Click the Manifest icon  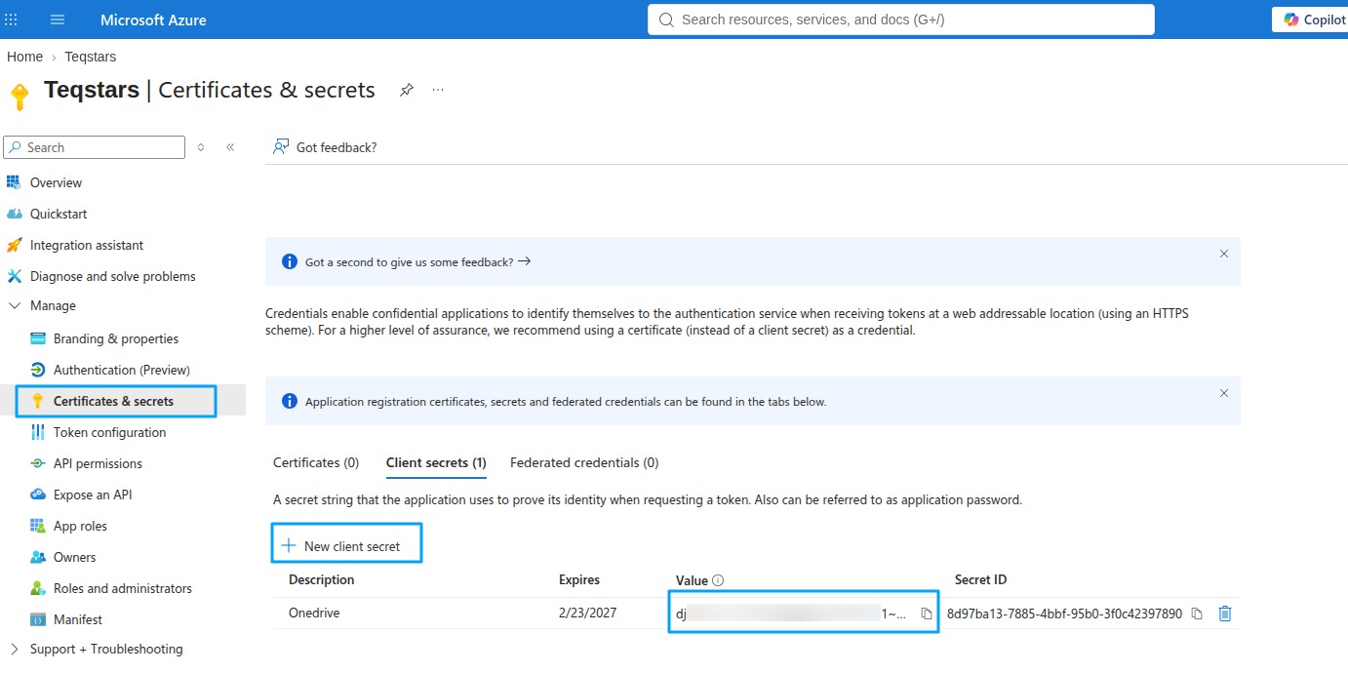(x=38, y=619)
